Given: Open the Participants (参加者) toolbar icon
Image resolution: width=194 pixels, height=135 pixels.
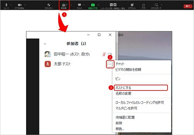Looking at the screenshot, I should (64, 5).
